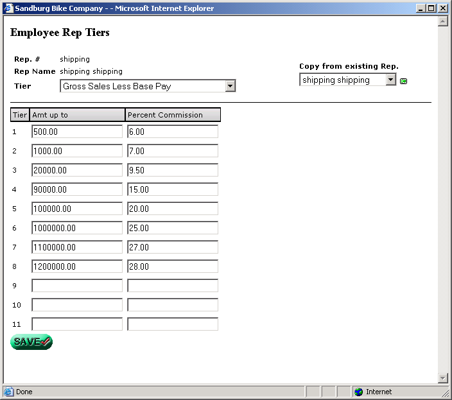Screen dimensions: 452x400
Task: Click the tier 5 commission field 20.00
Action: click(x=173, y=209)
